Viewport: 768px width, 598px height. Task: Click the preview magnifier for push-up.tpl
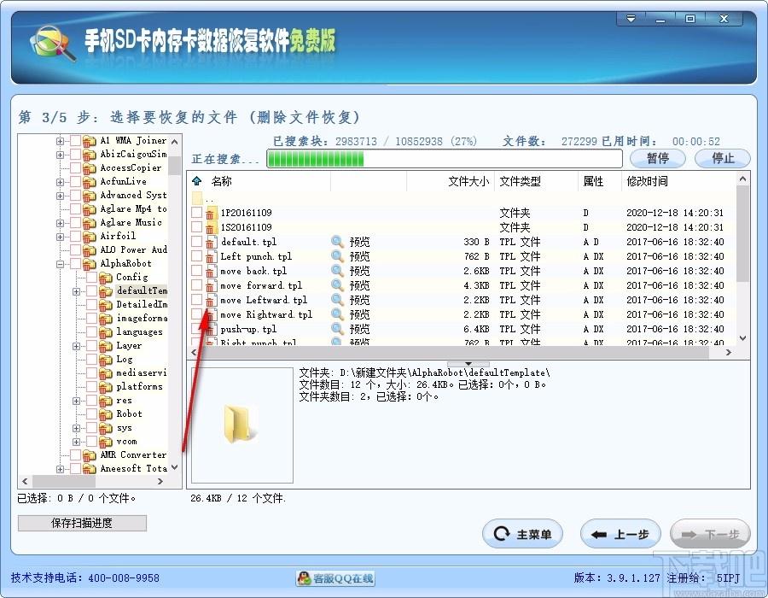(337, 328)
